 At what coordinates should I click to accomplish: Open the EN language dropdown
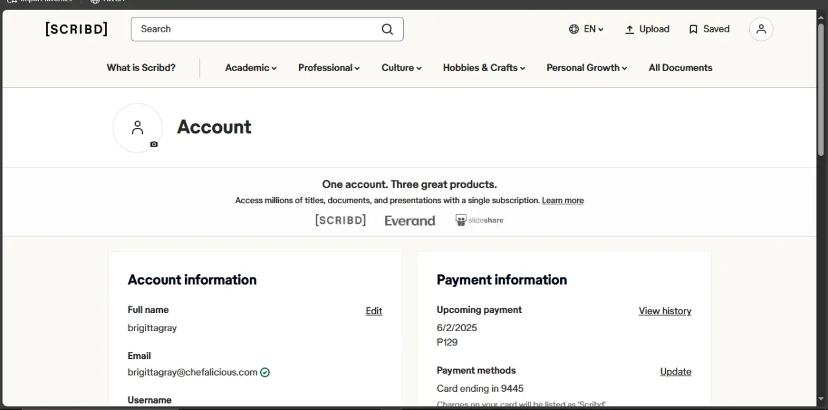point(586,29)
